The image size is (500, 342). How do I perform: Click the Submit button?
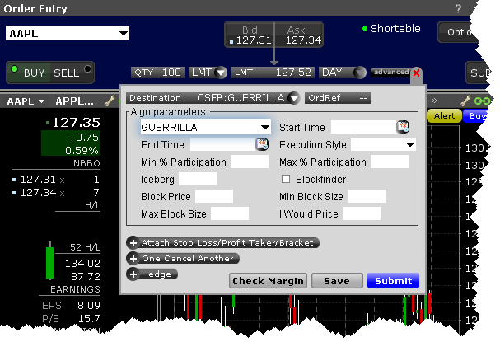point(393,281)
